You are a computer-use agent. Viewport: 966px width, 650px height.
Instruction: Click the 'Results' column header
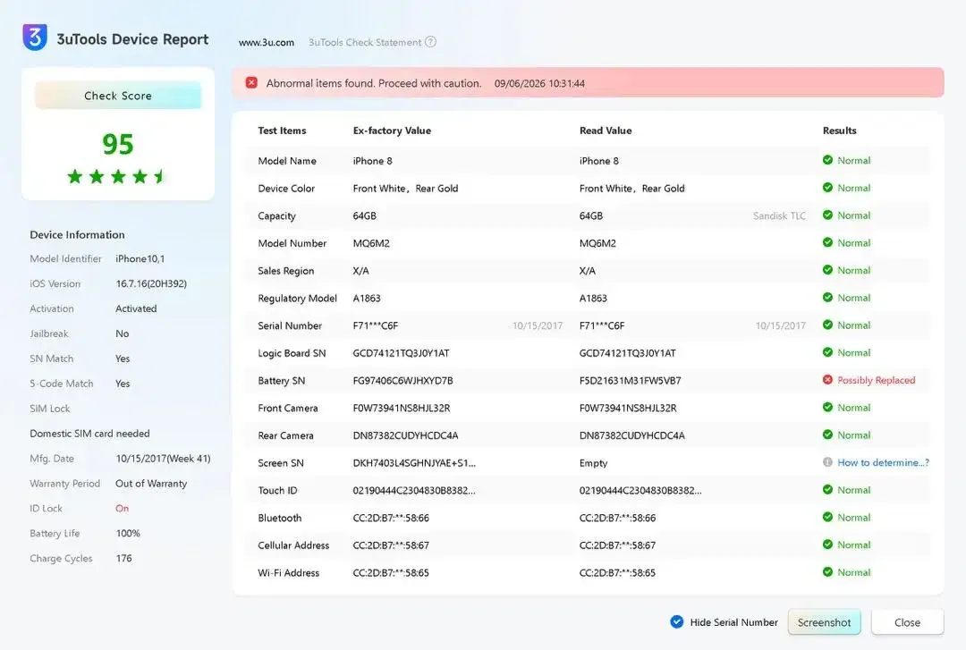tap(839, 131)
